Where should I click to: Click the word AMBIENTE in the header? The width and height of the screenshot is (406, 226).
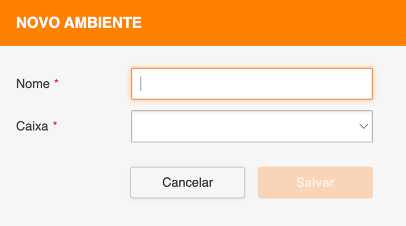(x=103, y=23)
